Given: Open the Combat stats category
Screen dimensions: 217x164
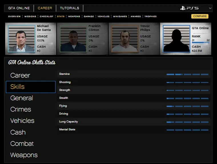Looking at the screenshot, I should 22,144.
